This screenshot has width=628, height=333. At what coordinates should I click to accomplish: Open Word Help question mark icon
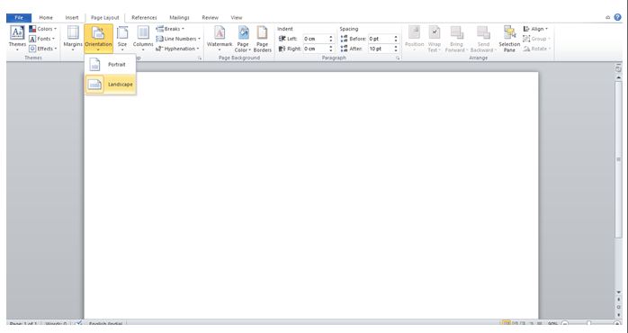coord(617,17)
